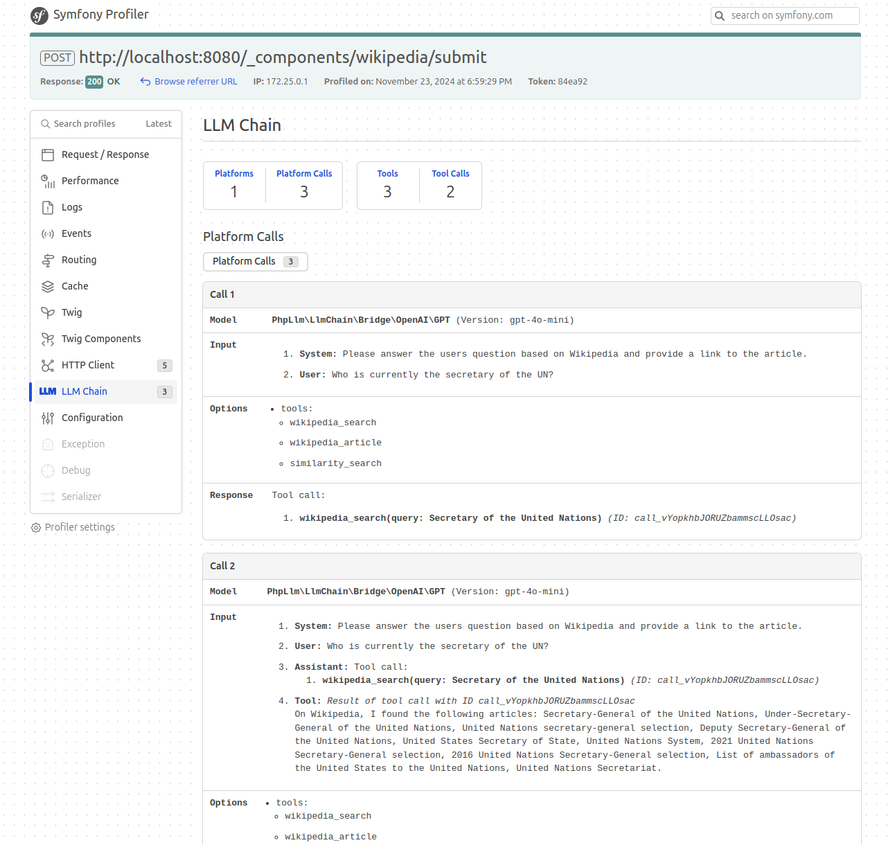Screen dimensions: 895x845
Task: Switch to Request / Response section
Action: click(x=105, y=154)
